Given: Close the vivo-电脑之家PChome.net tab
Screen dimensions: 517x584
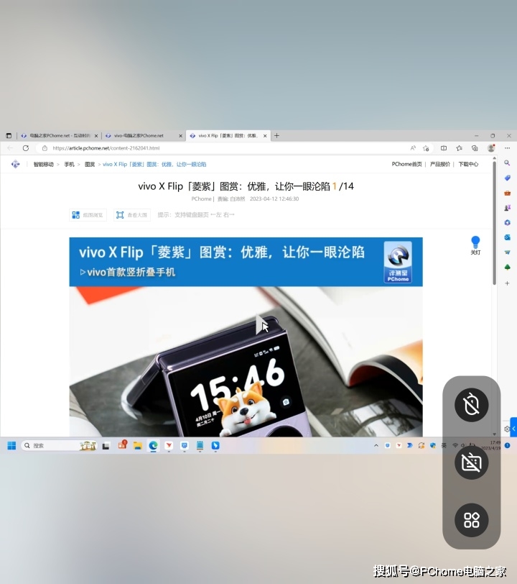Looking at the screenshot, I should point(180,136).
